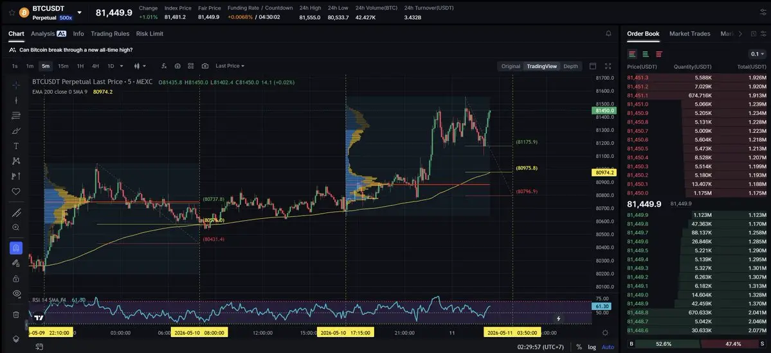This screenshot has width=771, height=353.
Task: Open the indicators fx button
Action: 164,66
